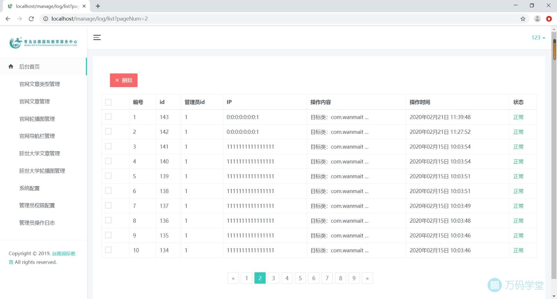Go to page 4

coord(287,278)
